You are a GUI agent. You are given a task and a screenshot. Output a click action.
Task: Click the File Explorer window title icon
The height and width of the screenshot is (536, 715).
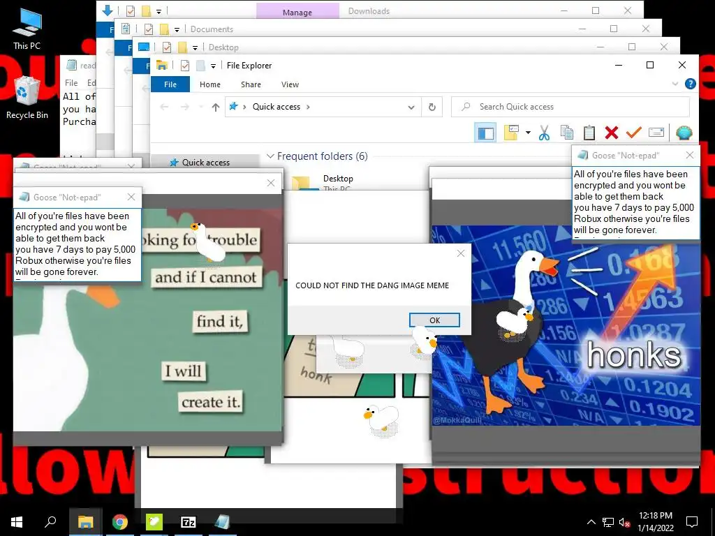(161, 65)
